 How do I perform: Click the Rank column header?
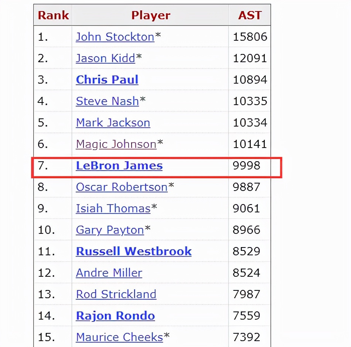pyautogui.click(x=53, y=15)
